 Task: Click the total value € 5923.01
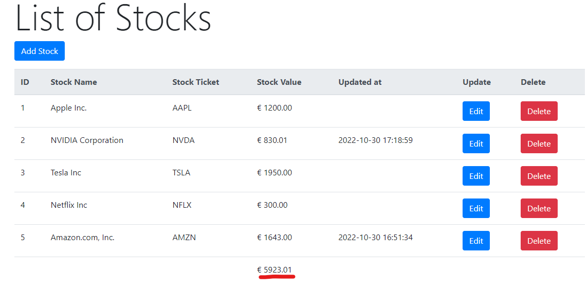[274, 270]
